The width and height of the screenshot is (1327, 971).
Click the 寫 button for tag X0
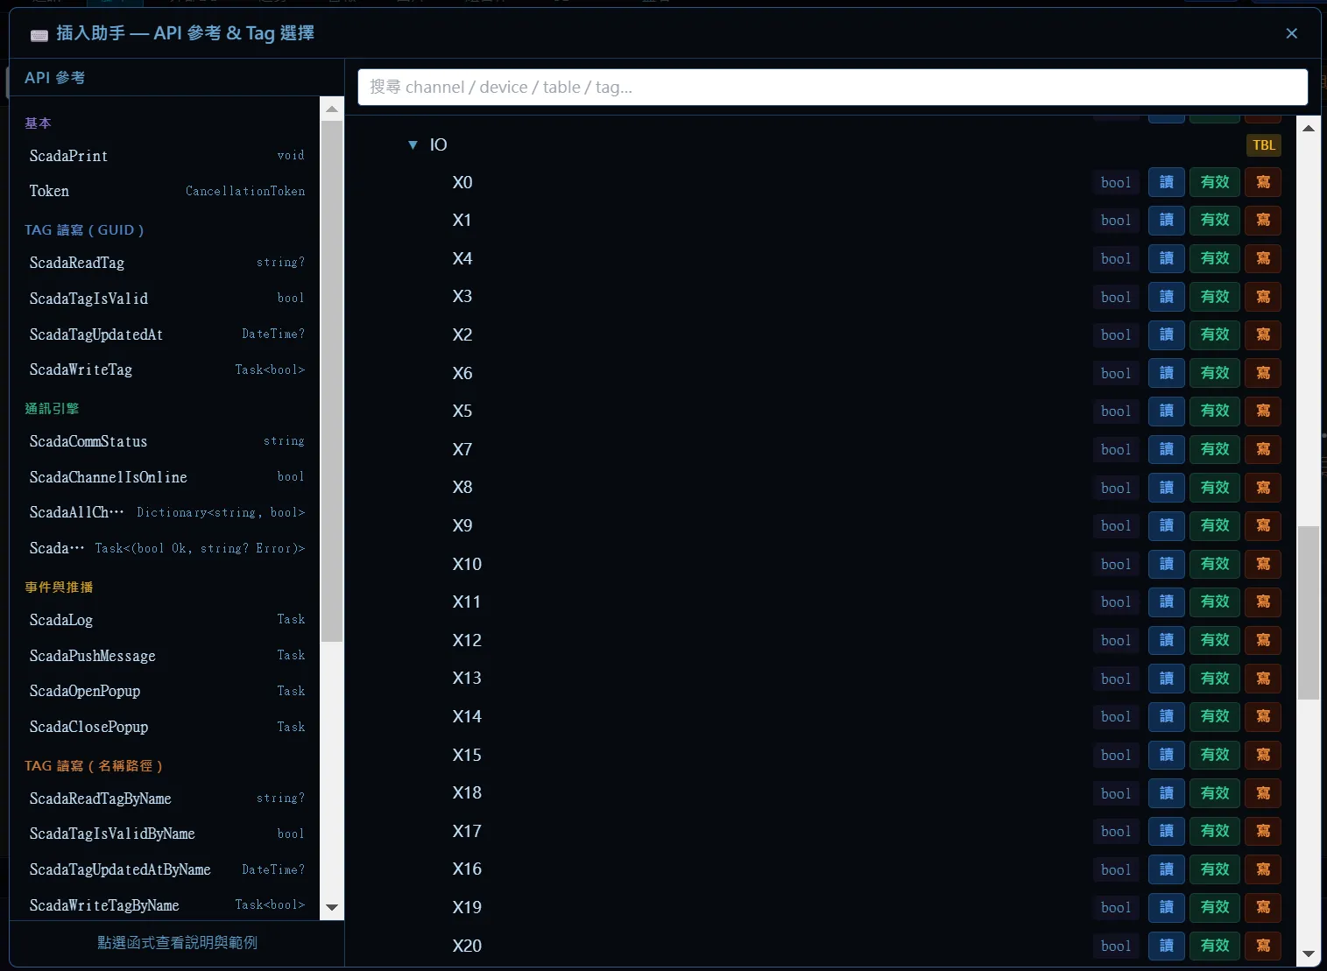point(1262,182)
